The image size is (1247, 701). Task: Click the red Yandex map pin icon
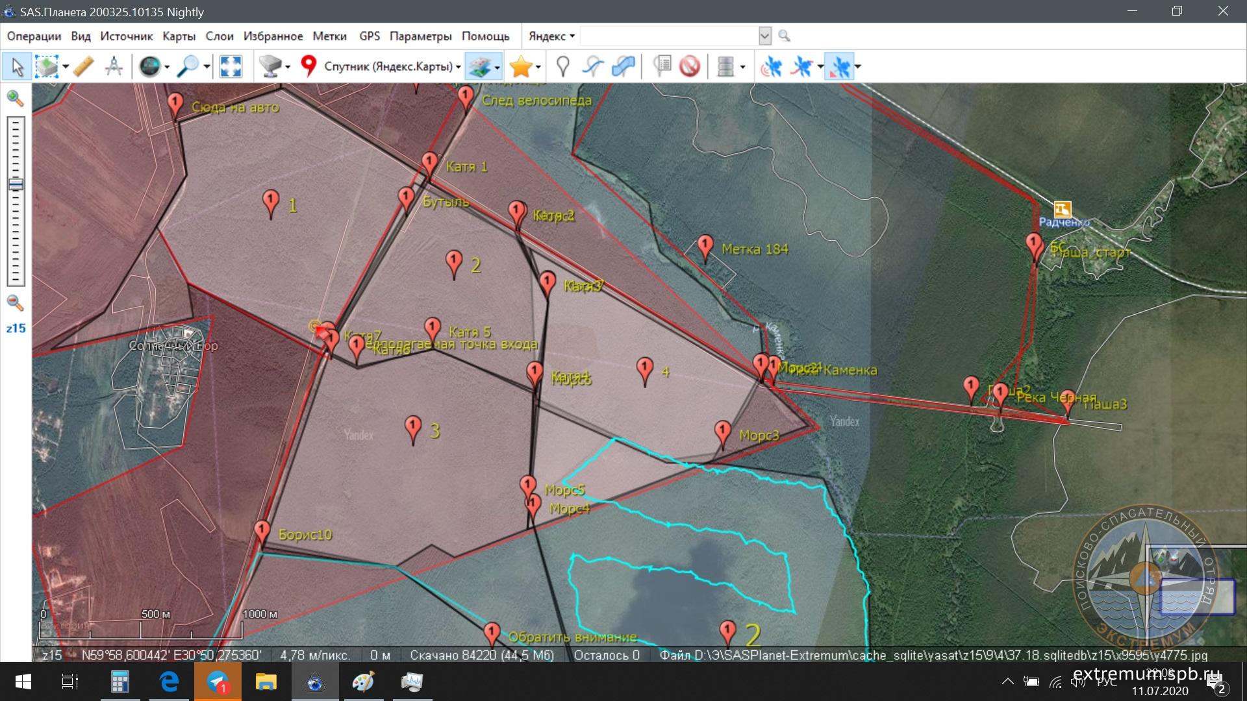pos(309,66)
